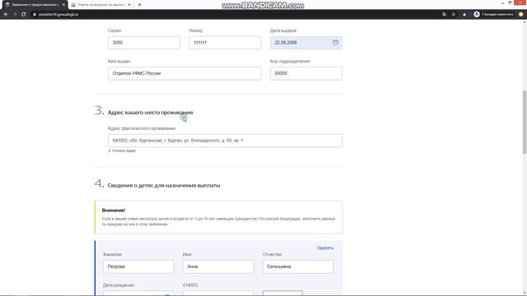This screenshot has height=296, width=527.
Task: Restore down the browser window
Action: [510, 2]
